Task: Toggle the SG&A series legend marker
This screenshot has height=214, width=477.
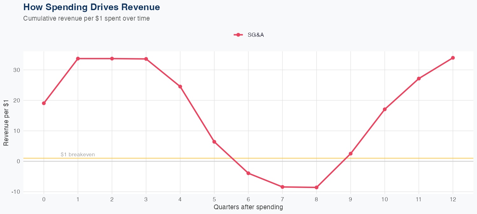Action: (238, 35)
